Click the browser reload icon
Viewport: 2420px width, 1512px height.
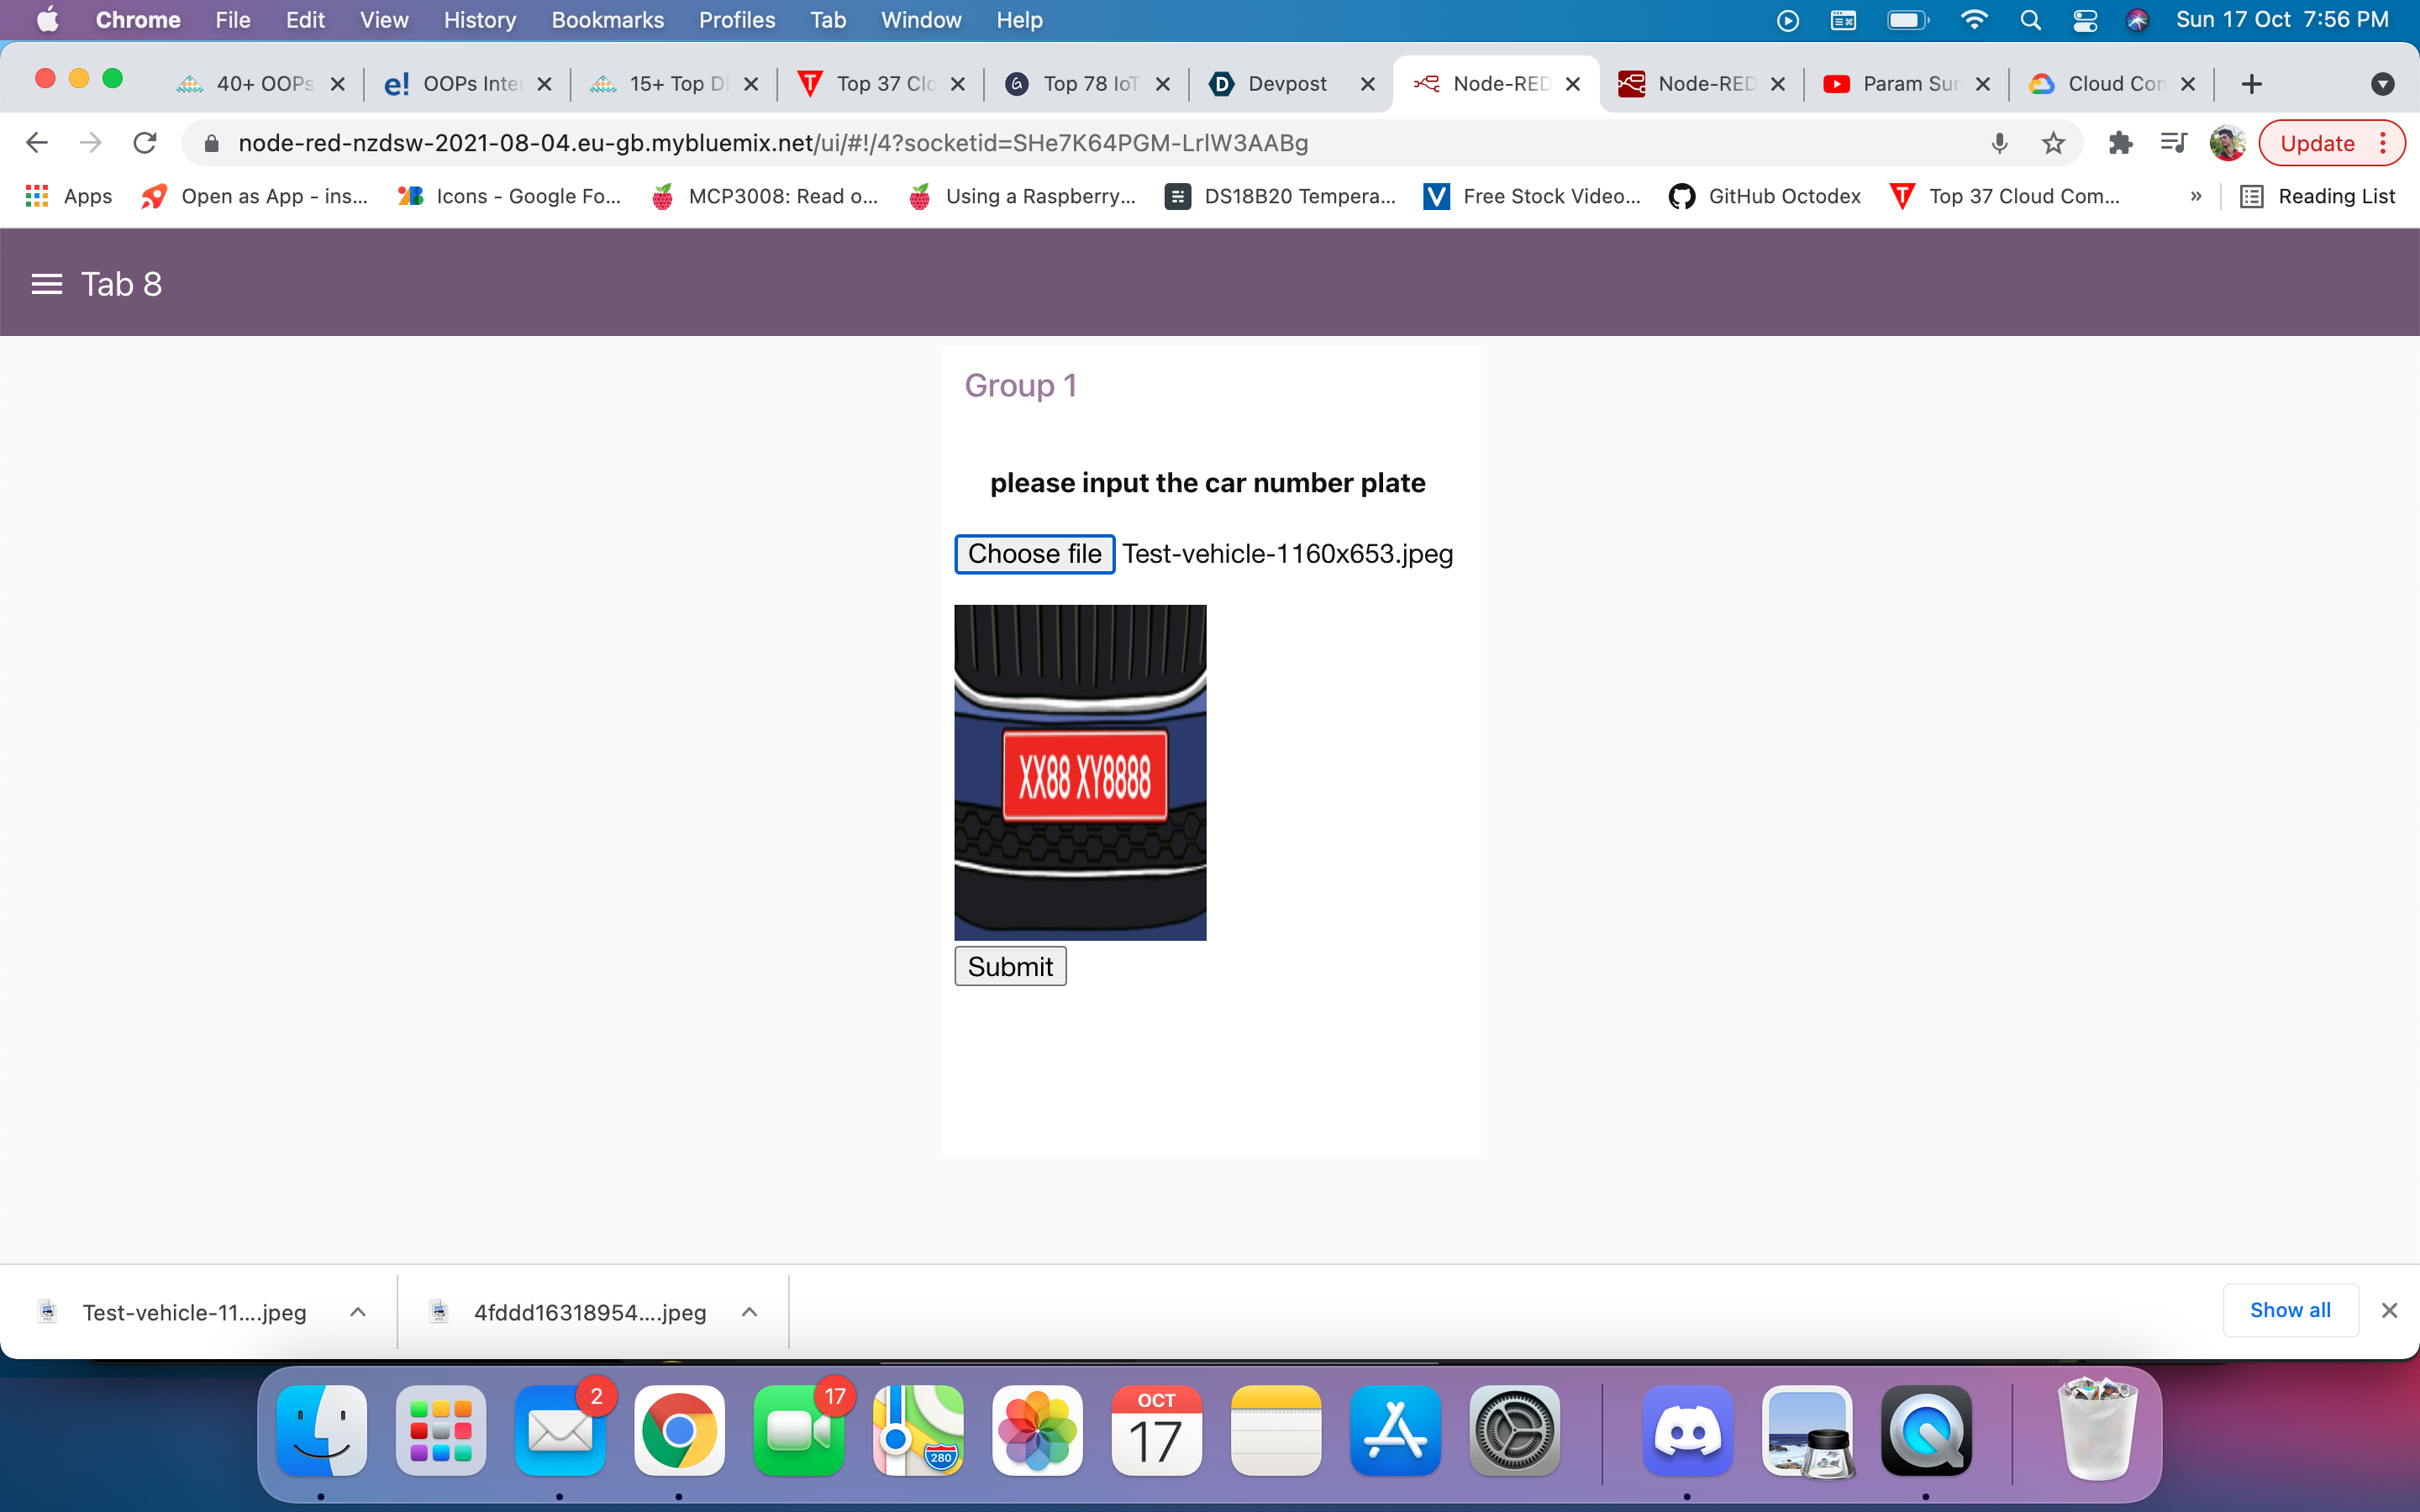pos(145,143)
